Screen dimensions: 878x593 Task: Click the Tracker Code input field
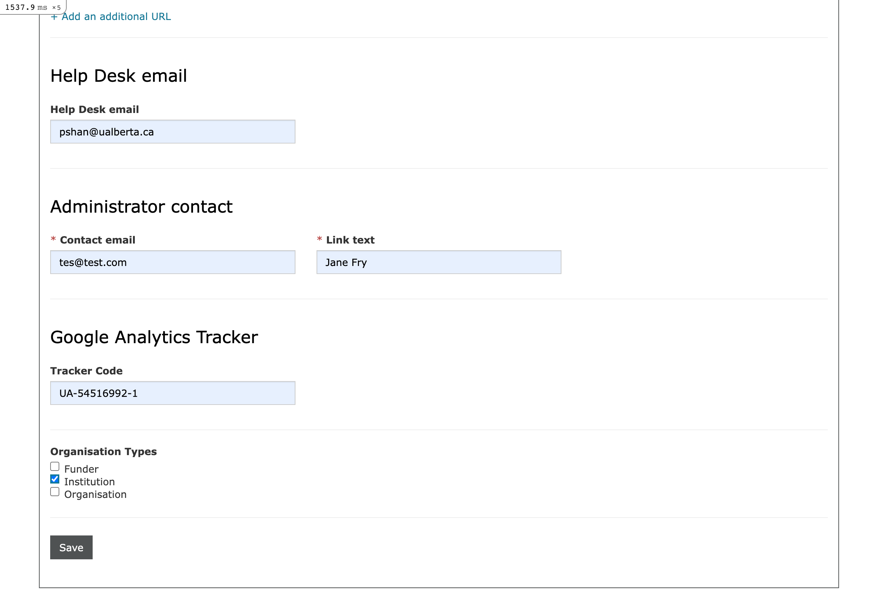coord(172,393)
